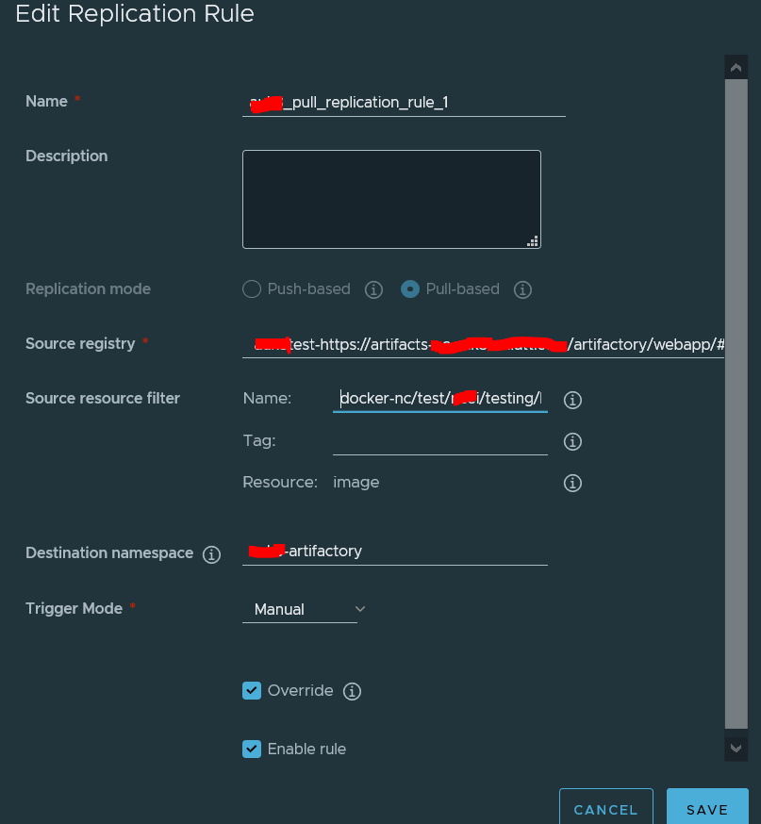Click the empty Tag filter field
Image resolution: width=761 pixels, height=824 pixels.
[x=440, y=441]
